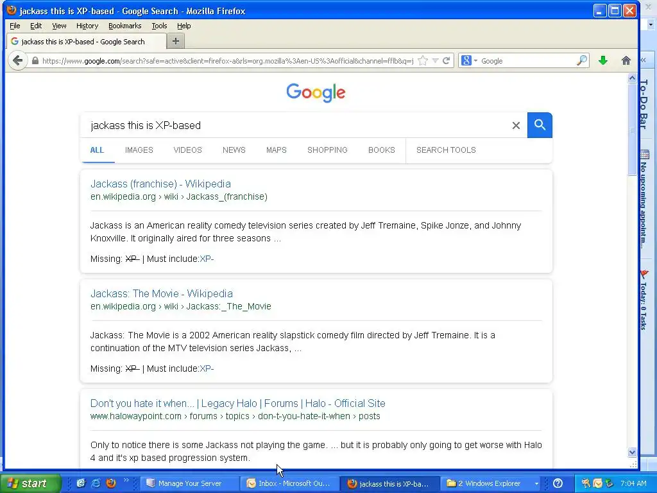Open the calendar icon in To-Do Bar
The width and height of the screenshot is (657, 493).
click(x=645, y=154)
